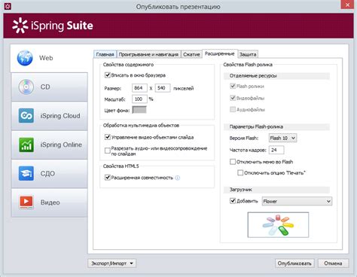Click the Опубликовать button

tap(294, 263)
